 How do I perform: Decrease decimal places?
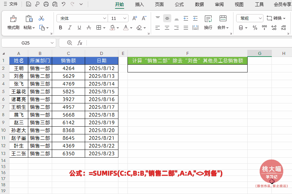coord(284,28)
